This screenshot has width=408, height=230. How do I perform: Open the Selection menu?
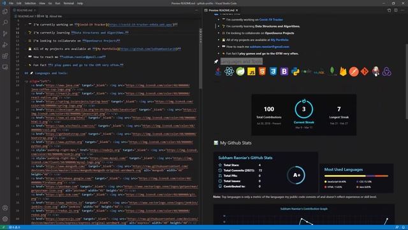30,3
